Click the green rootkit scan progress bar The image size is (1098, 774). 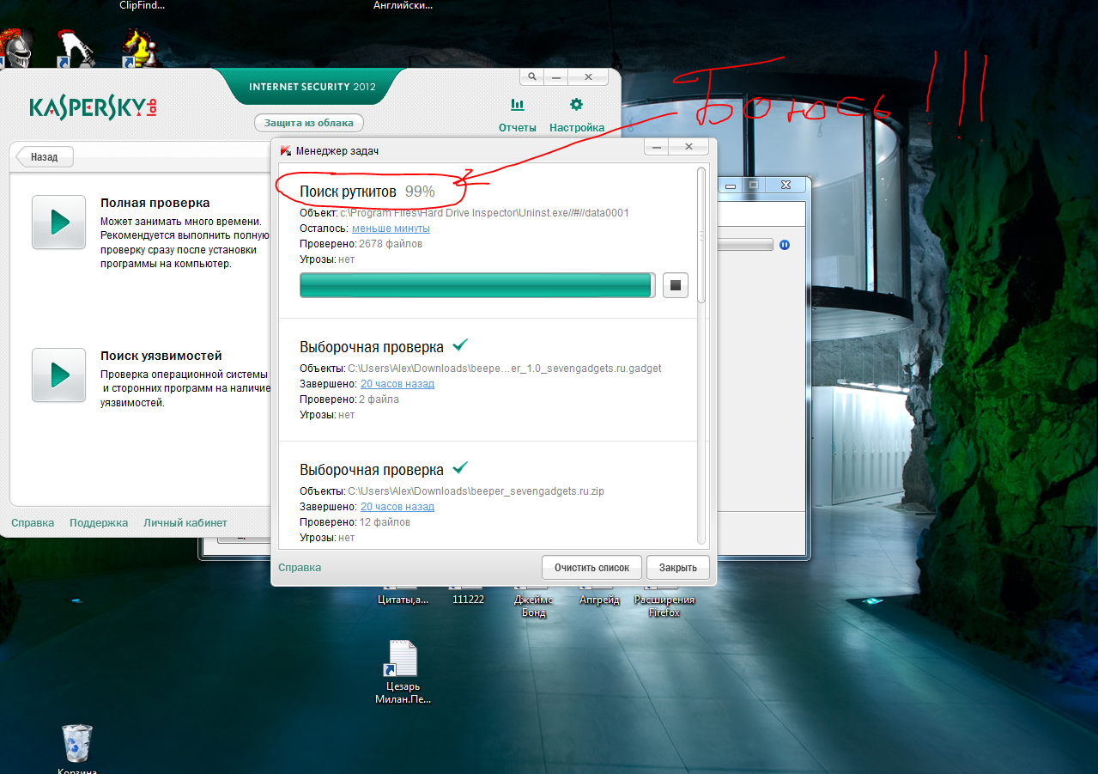pyautogui.click(x=477, y=285)
